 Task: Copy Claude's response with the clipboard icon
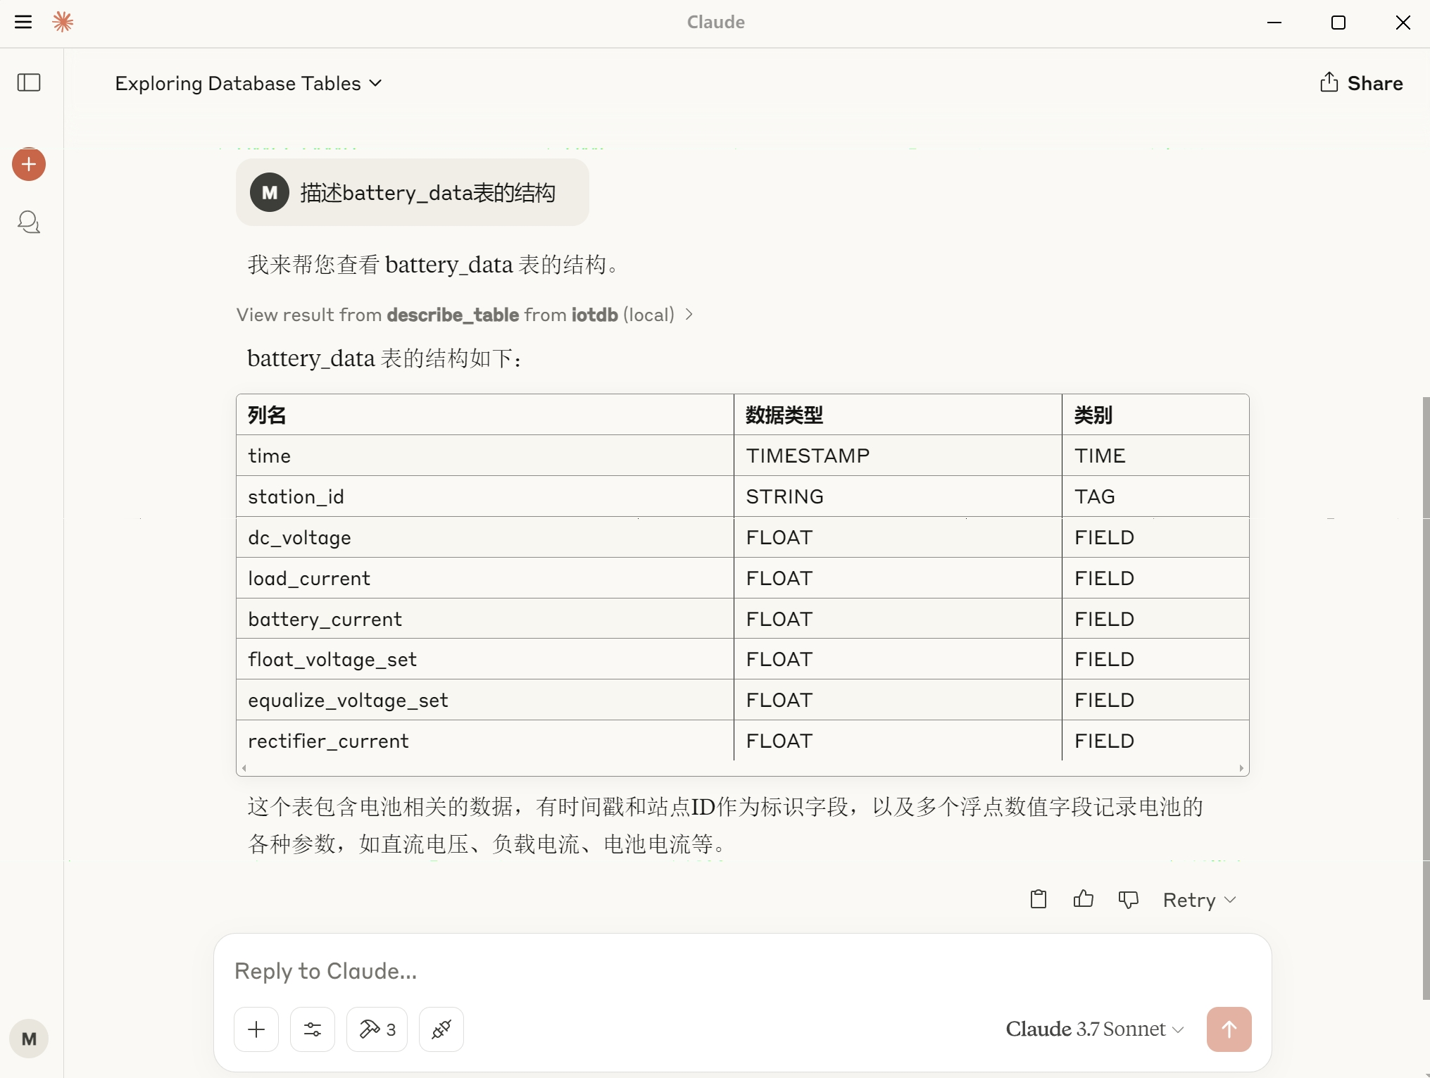tap(1037, 899)
